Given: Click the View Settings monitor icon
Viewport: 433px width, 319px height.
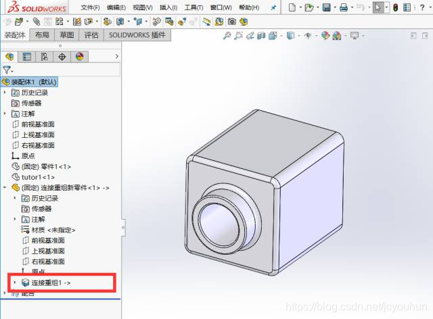Looking at the screenshot, I should tap(355, 36).
